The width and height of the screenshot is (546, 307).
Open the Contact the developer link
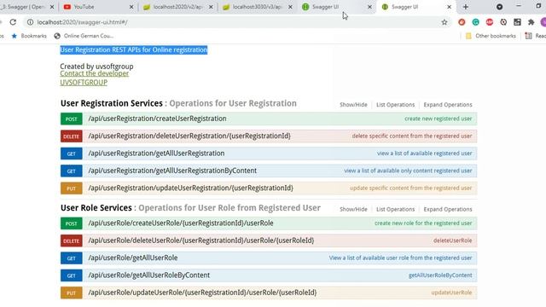click(x=95, y=73)
